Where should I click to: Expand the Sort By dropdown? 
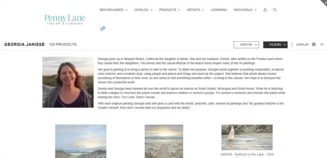click(246, 45)
